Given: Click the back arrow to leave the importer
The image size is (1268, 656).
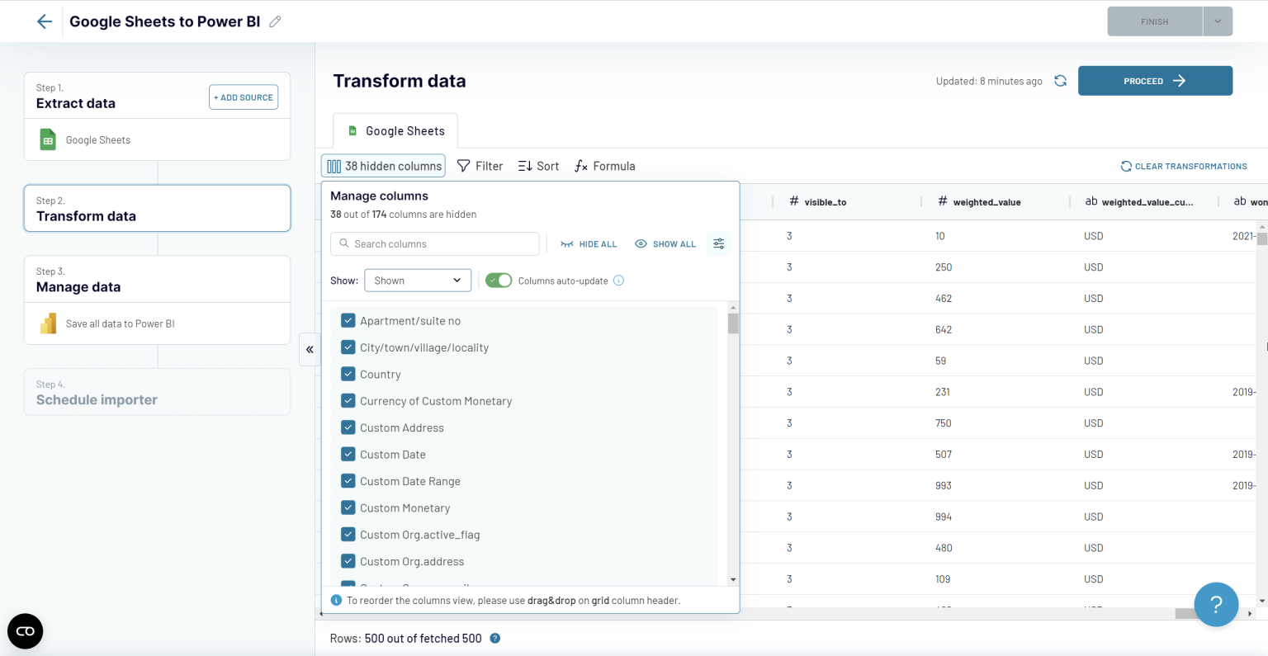Looking at the screenshot, I should tap(44, 21).
